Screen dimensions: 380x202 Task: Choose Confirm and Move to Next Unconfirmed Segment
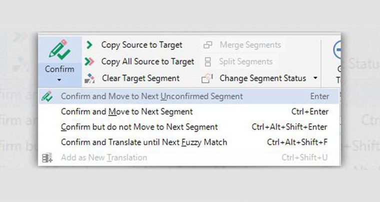click(x=188, y=96)
